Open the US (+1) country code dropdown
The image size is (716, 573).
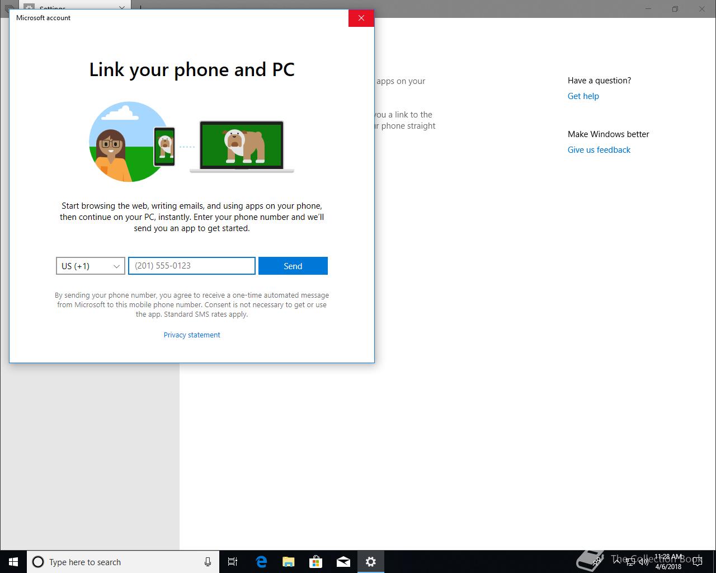(x=91, y=266)
